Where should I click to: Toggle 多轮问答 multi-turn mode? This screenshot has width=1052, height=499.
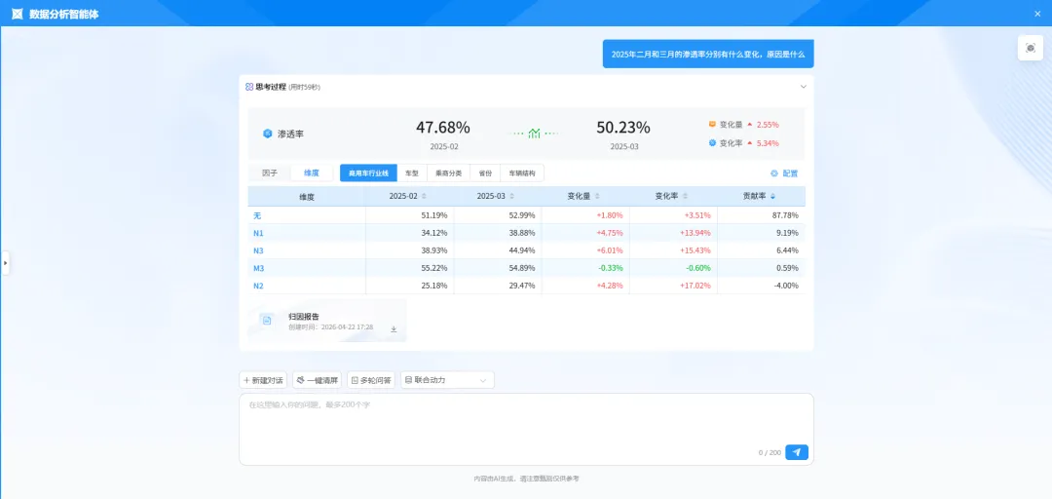pyautogui.click(x=370, y=380)
